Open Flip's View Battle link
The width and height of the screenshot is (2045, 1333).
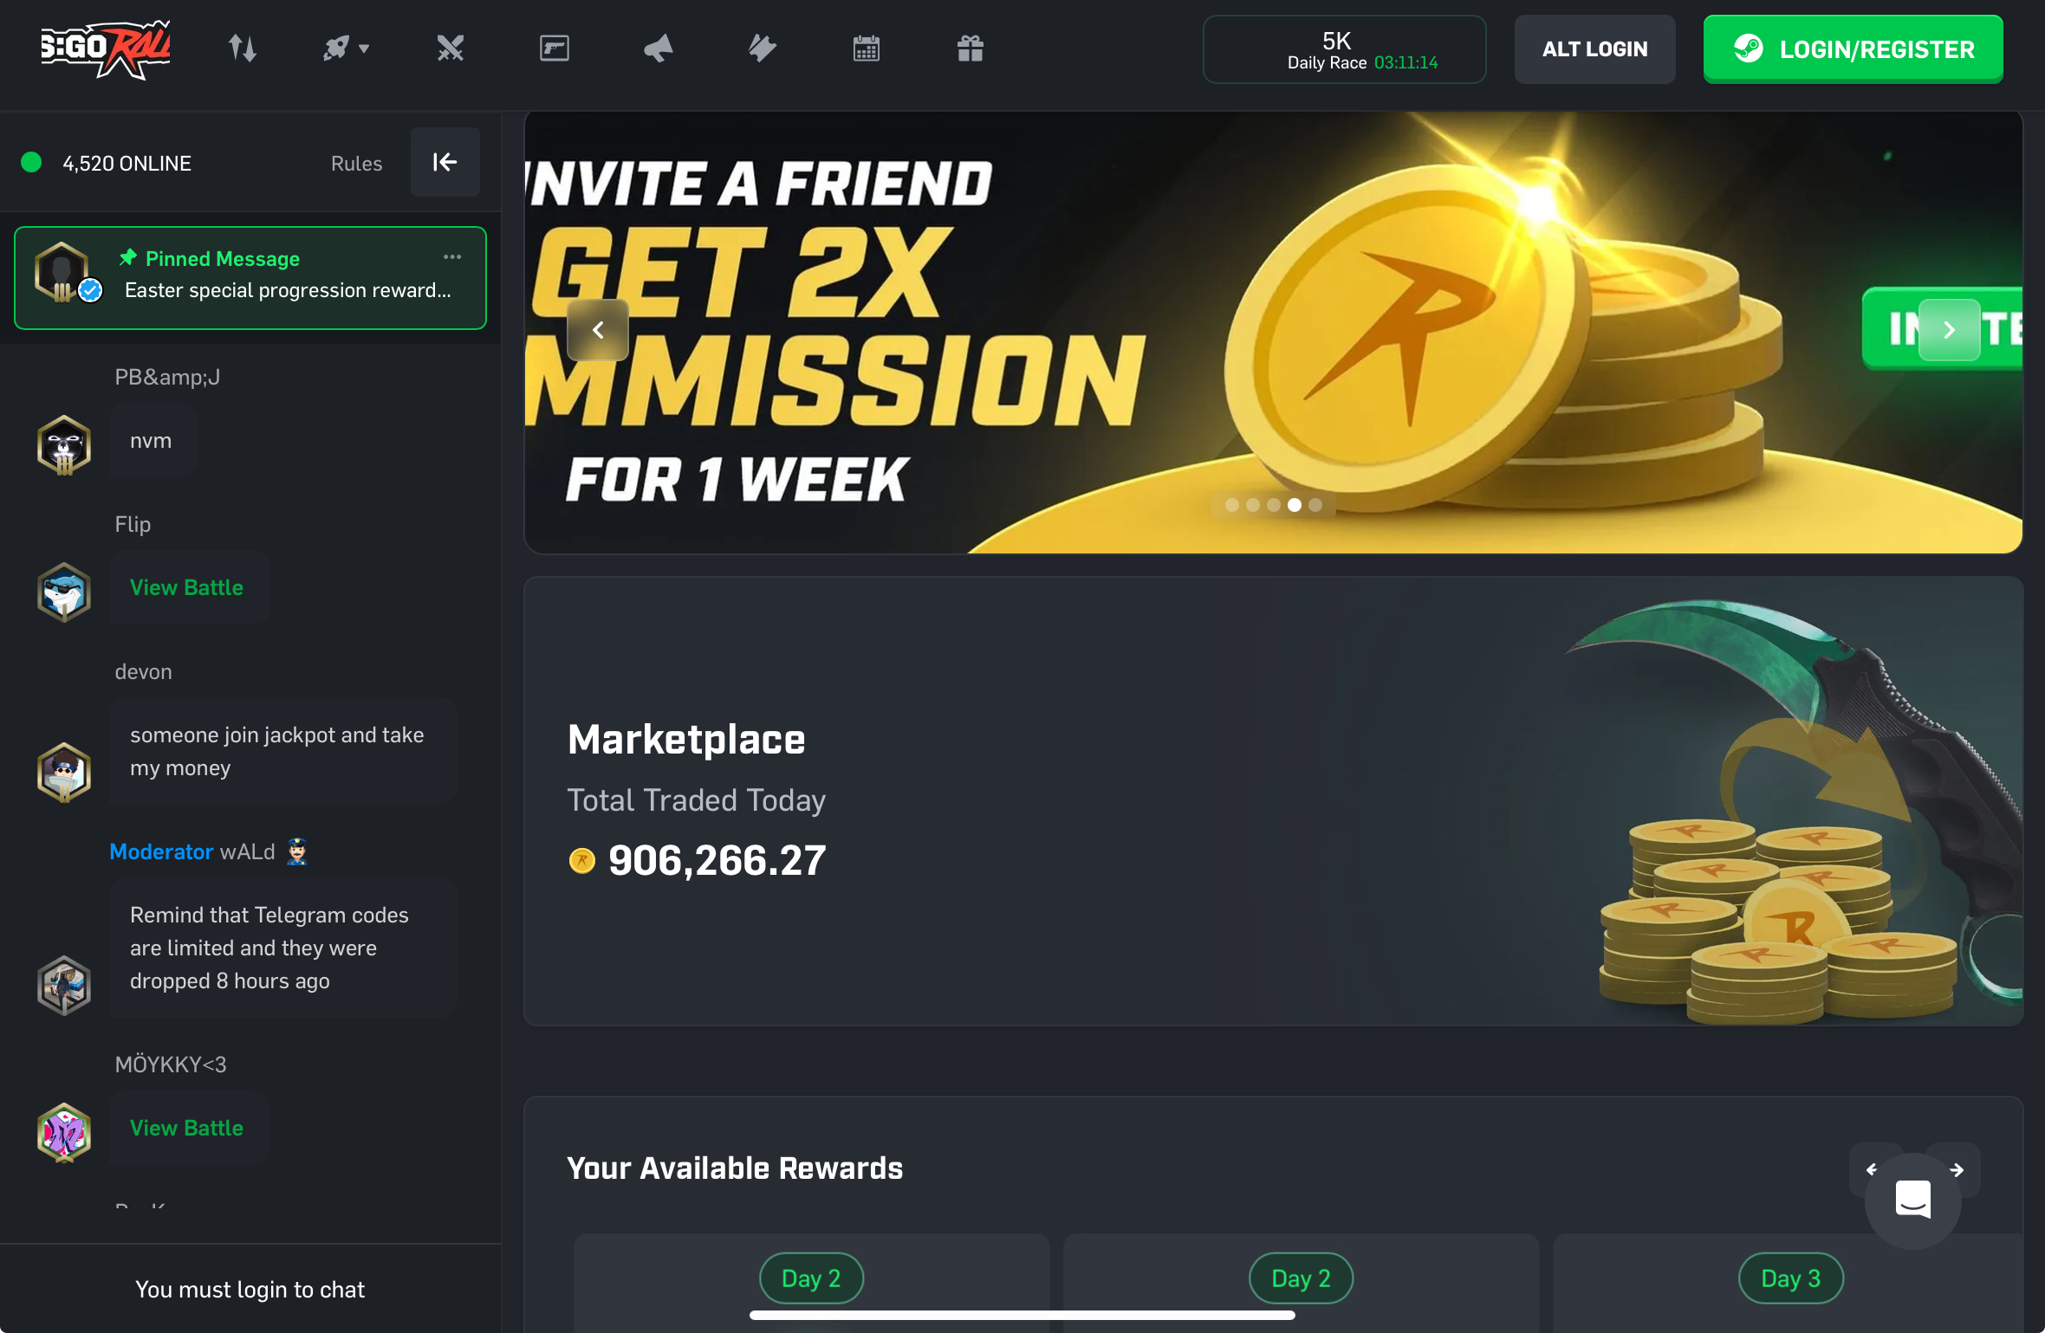(x=186, y=588)
